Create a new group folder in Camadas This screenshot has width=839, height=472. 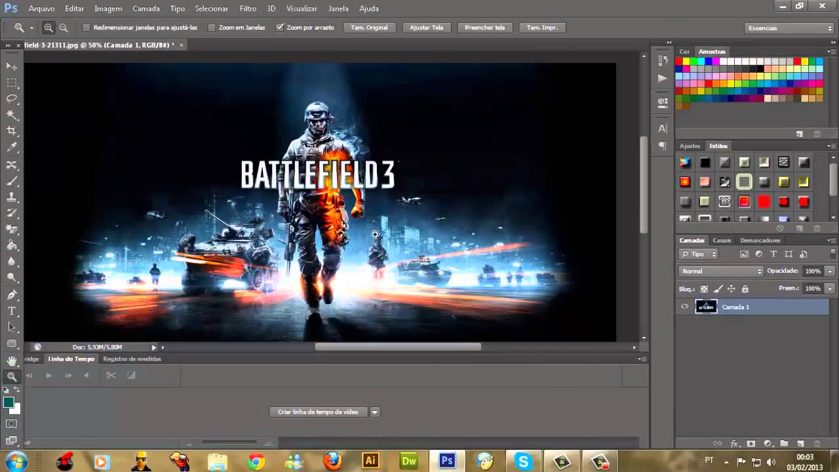pos(783,444)
